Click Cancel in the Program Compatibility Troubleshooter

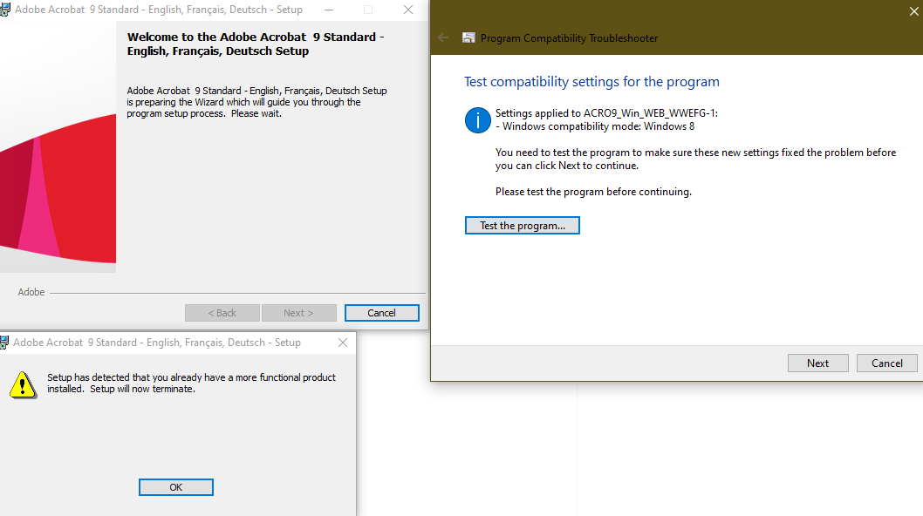[886, 363]
